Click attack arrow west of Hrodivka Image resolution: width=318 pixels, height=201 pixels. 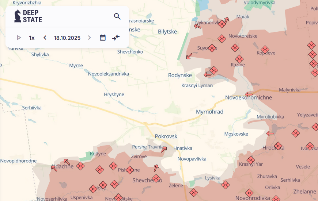coord(270,134)
